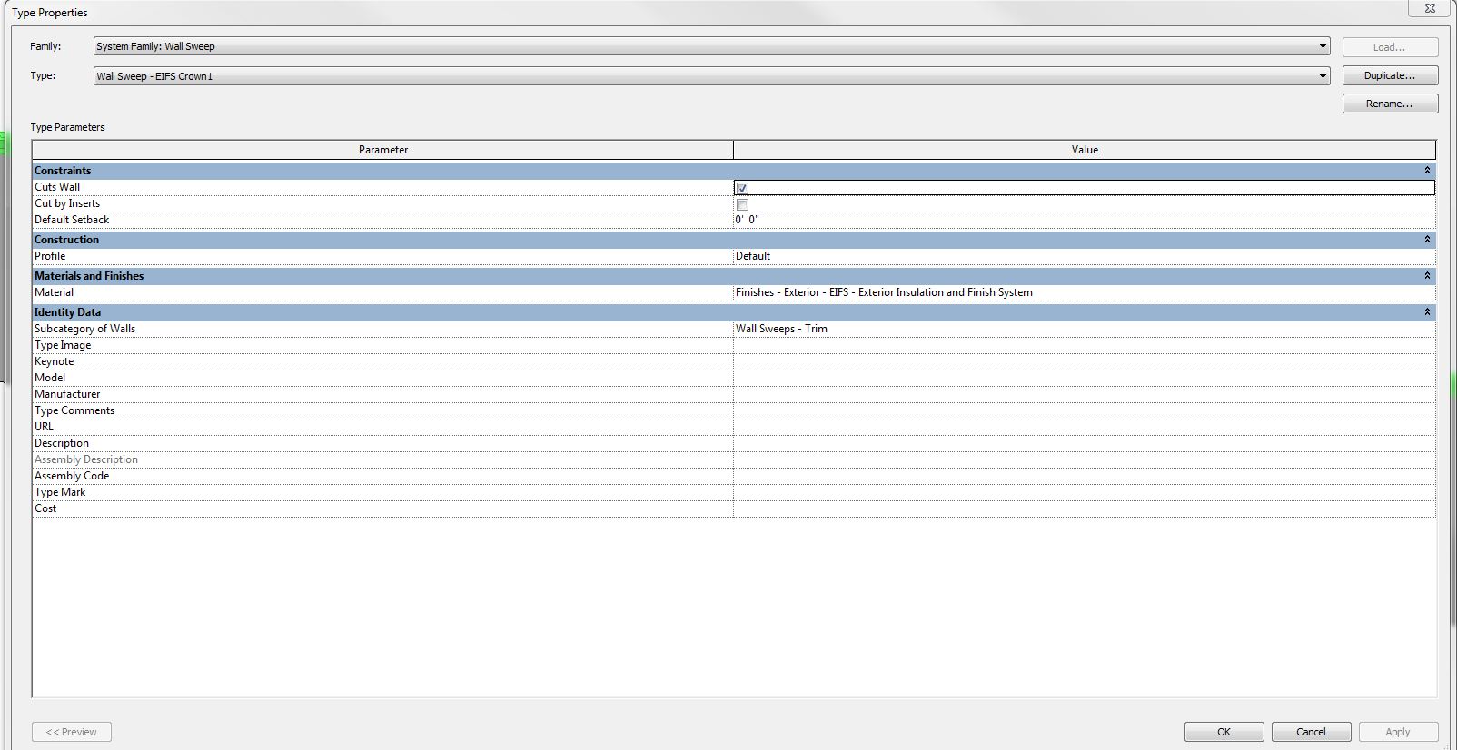The height and width of the screenshot is (750, 1457).
Task: Select the Model parameter label
Action: pos(50,378)
